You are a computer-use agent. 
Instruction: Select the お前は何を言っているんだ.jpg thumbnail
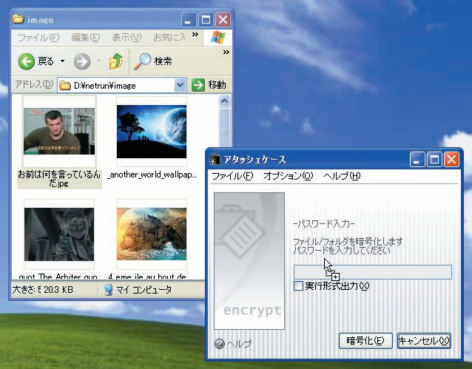tap(59, 132)
